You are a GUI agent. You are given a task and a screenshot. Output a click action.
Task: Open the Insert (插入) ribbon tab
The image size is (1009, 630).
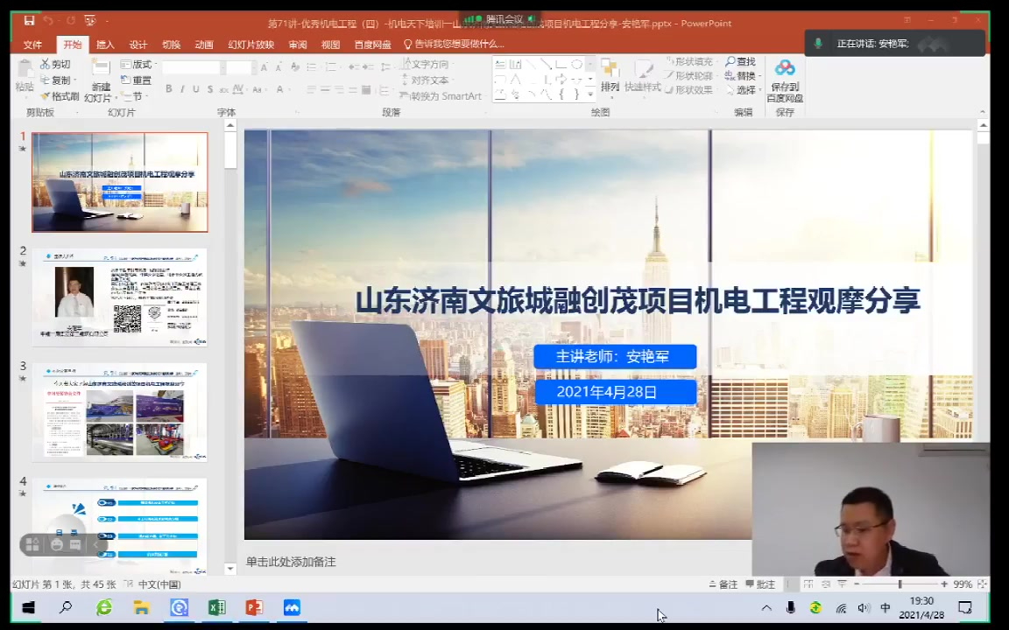coord(105,45)
